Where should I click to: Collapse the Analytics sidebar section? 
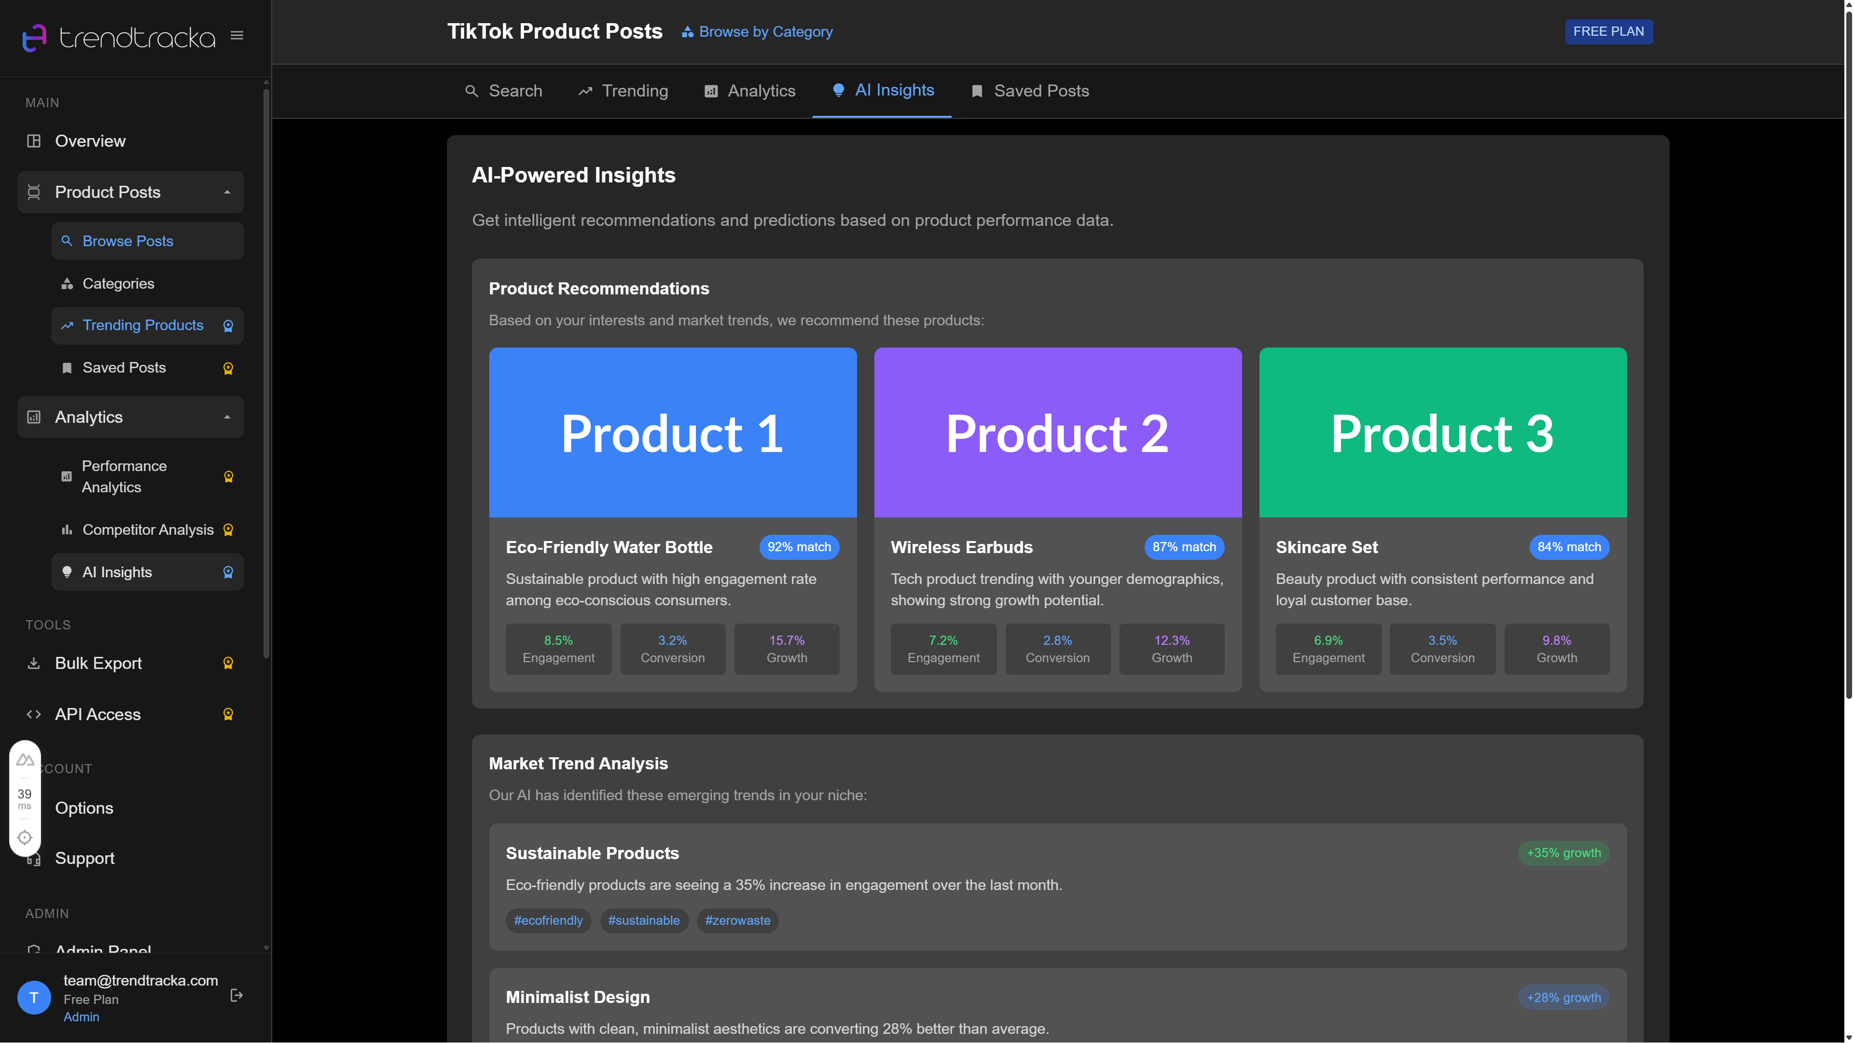[227, 417]
